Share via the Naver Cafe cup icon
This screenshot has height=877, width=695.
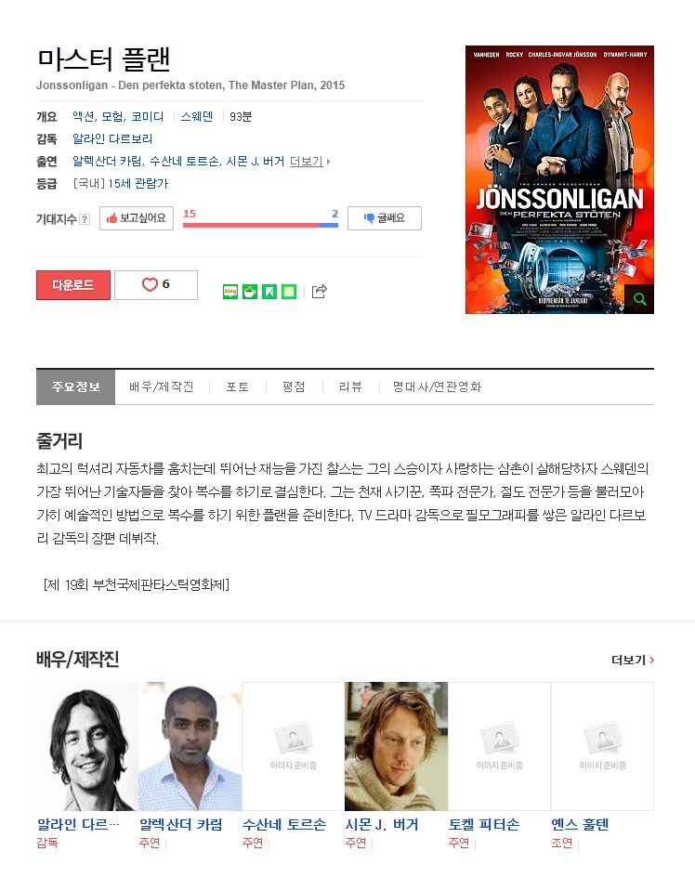pos(250,292)
